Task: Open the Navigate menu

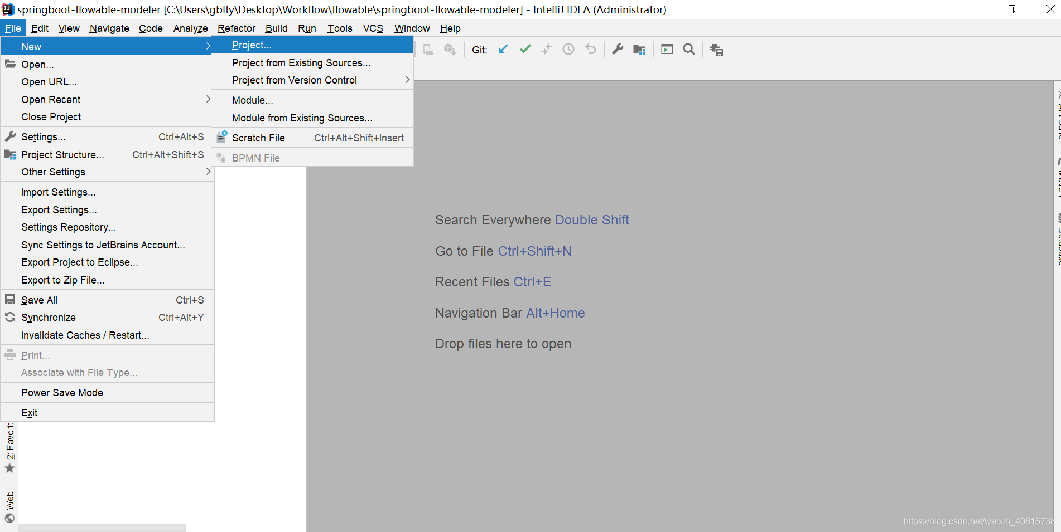Action: coord(109,28)
